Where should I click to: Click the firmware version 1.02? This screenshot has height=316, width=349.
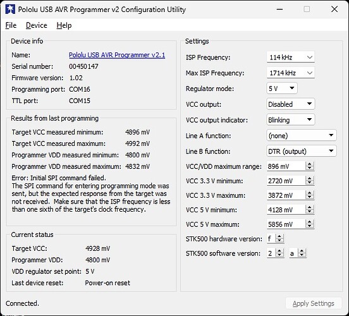(76, 78)
